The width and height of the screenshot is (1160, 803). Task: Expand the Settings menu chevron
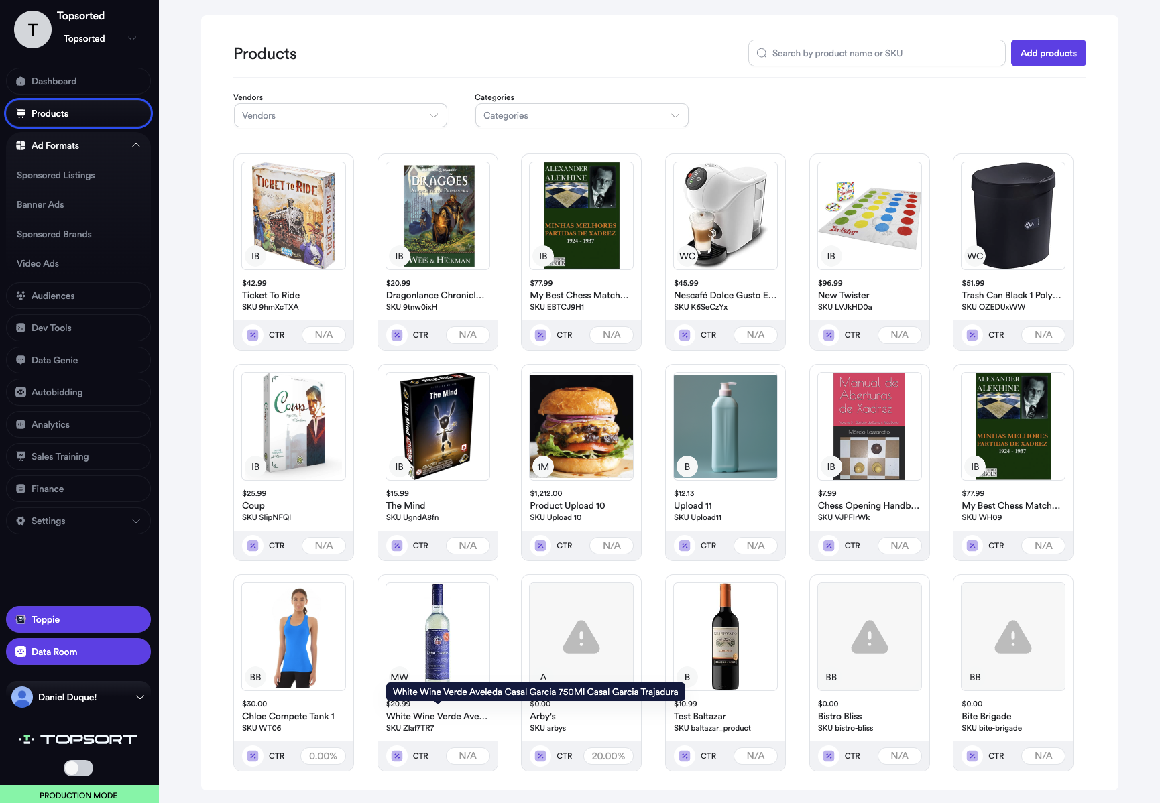click(x=136, y=521)
